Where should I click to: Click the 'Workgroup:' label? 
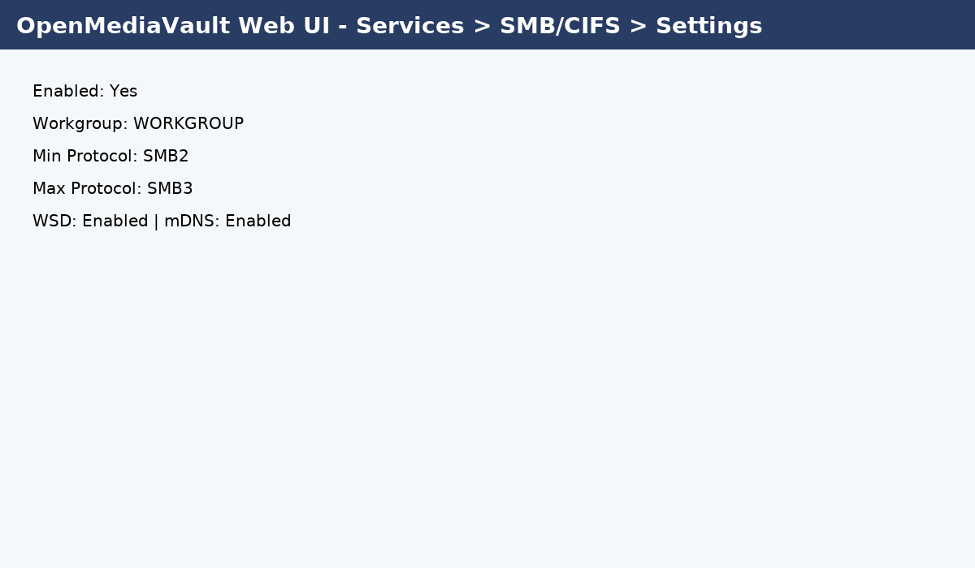pos(80,124)
